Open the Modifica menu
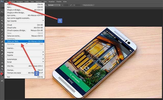This screenshot has height=100, width=163. coord(12,2)
